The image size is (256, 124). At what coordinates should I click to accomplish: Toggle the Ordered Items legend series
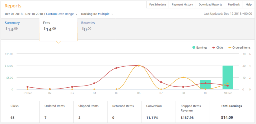click(239, 47)
